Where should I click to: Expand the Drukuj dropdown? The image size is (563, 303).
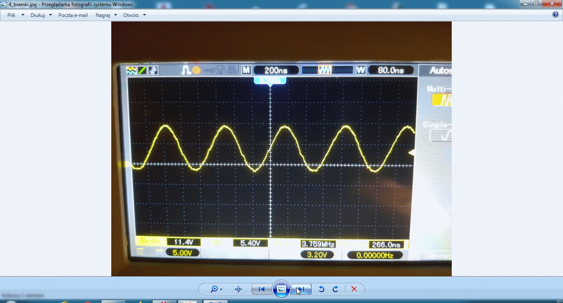tap(41, 15)
